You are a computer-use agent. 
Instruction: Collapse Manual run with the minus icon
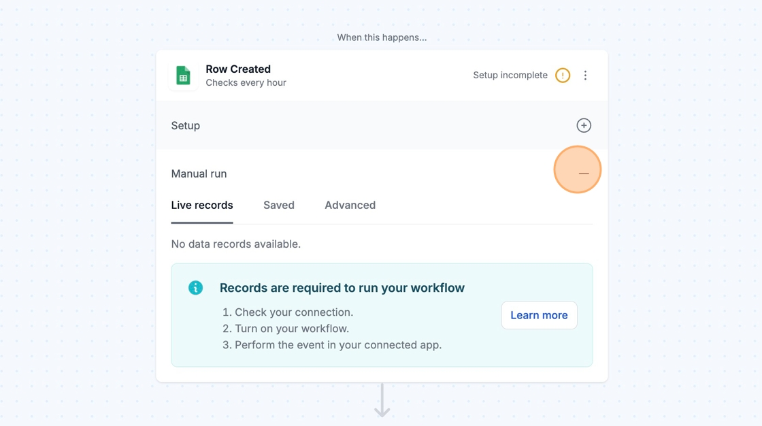point(584,174)
